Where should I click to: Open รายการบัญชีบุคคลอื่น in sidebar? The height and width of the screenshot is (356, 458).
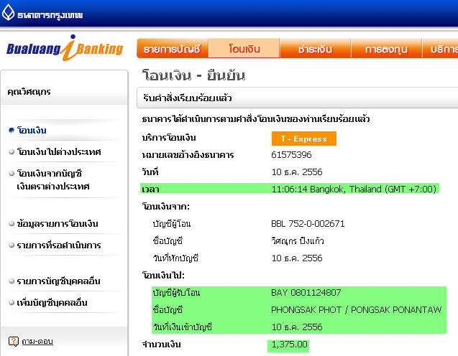click(x=58, y=281)
